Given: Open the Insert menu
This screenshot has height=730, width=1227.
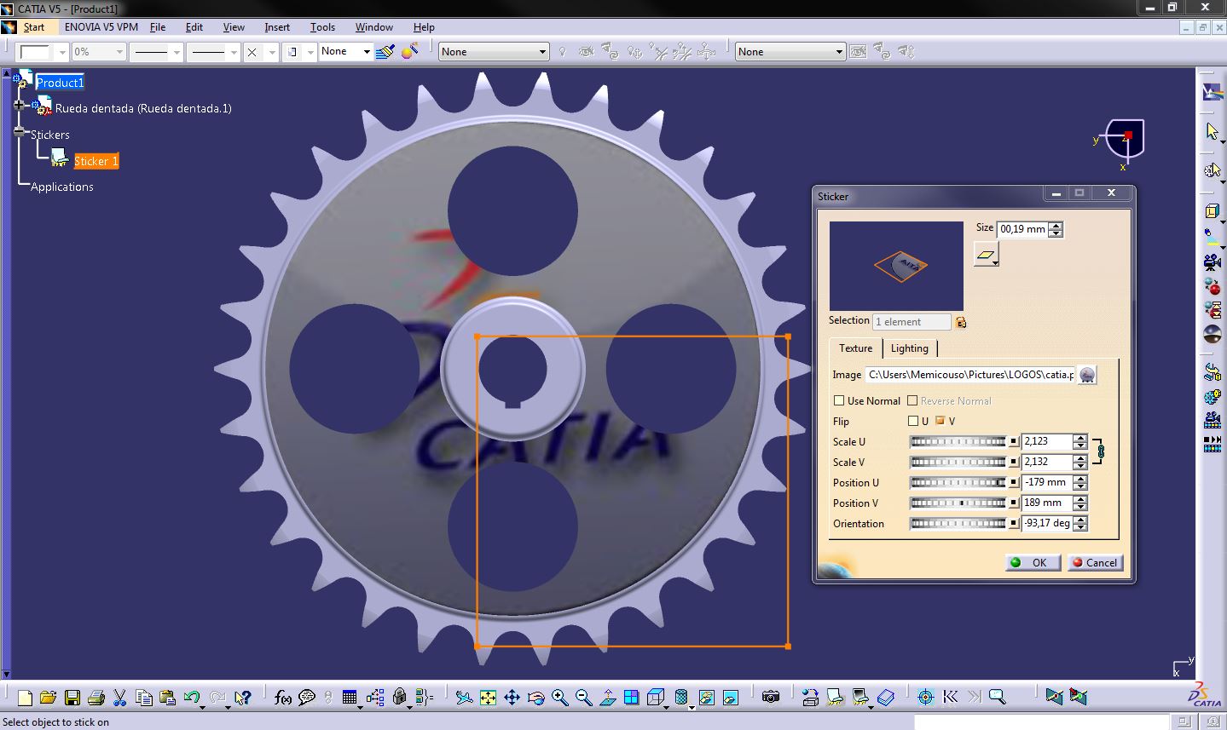Looking at the screenshot, I should tap(277, 27).
